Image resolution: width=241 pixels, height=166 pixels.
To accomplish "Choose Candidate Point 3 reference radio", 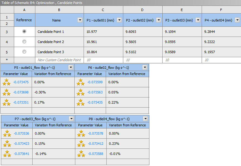I will pyautogui.click(x=24, y=52).
